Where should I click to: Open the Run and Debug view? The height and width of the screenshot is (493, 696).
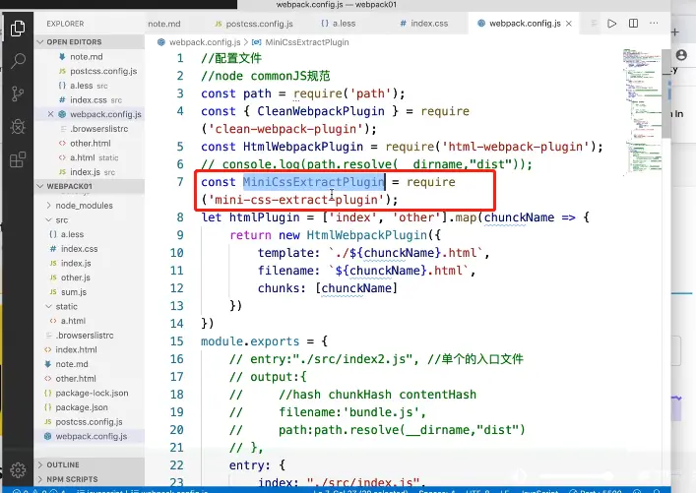click(x=18, y=127)
